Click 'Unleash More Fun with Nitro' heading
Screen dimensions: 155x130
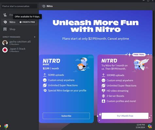click(95, 26)
